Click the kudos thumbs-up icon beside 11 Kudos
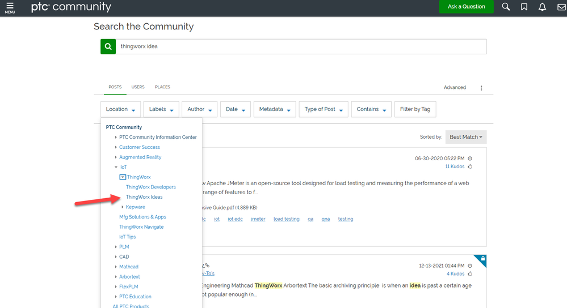 (x=470, y=166)
